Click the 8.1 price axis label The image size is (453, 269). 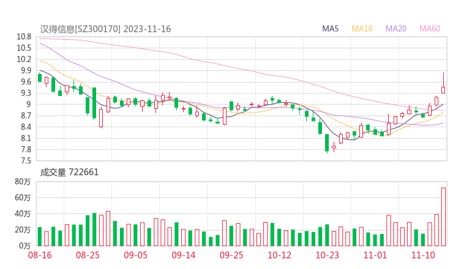(26, 138)
